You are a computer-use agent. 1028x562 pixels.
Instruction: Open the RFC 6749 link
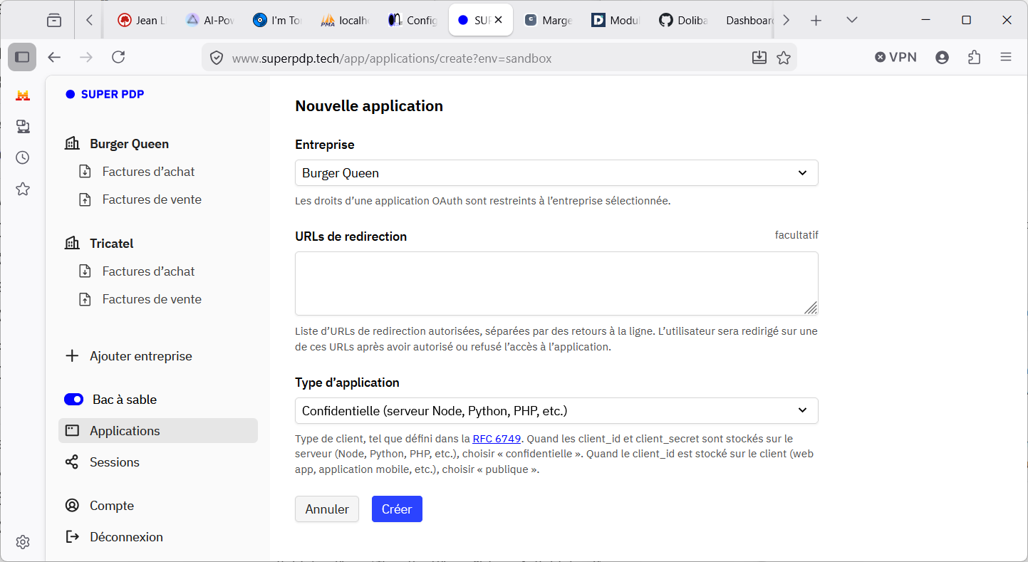[x=497, y=439]
